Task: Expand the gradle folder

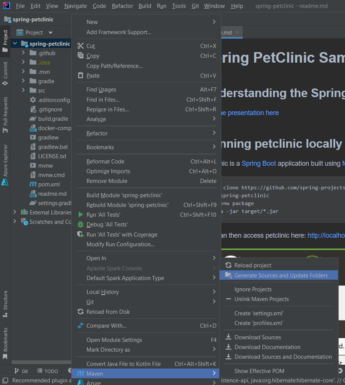Action: (23, 81)
